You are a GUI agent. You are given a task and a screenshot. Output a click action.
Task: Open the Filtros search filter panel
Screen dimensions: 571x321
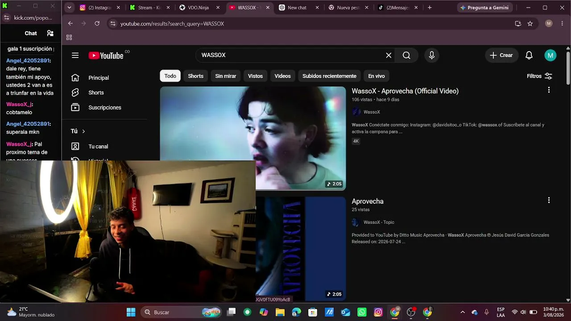pos(539,76)
